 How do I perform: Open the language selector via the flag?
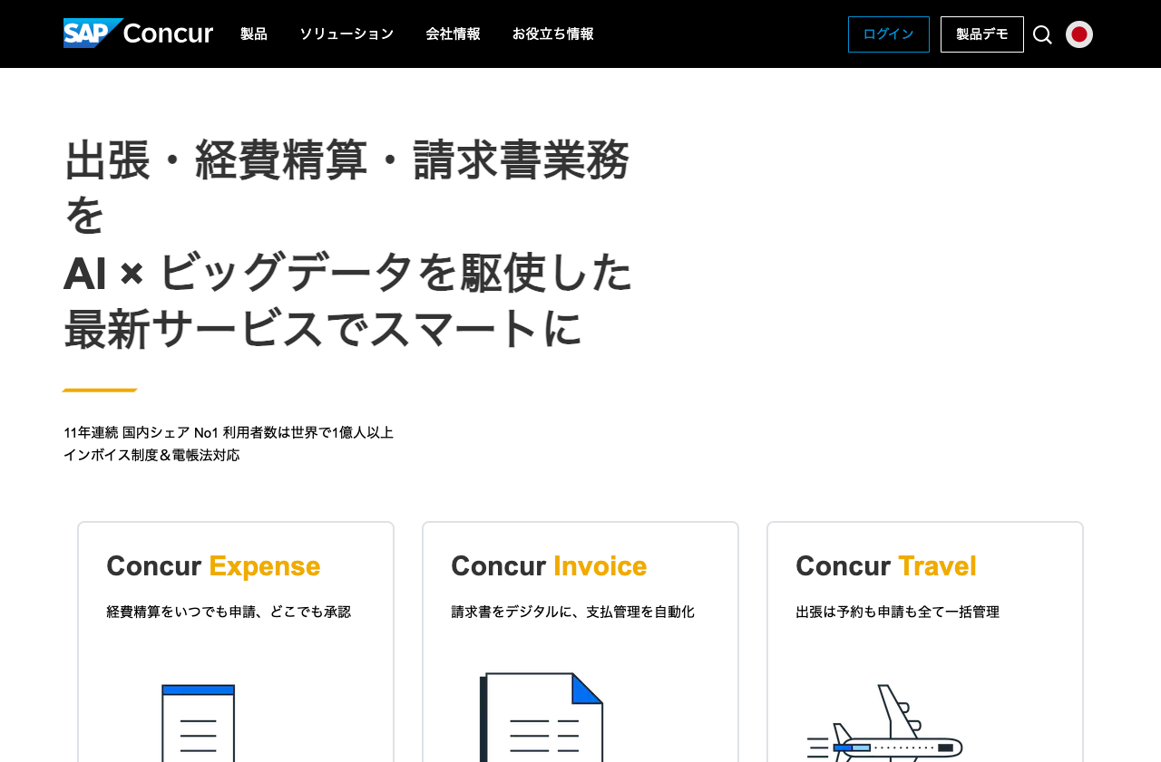click(1078, 34)
